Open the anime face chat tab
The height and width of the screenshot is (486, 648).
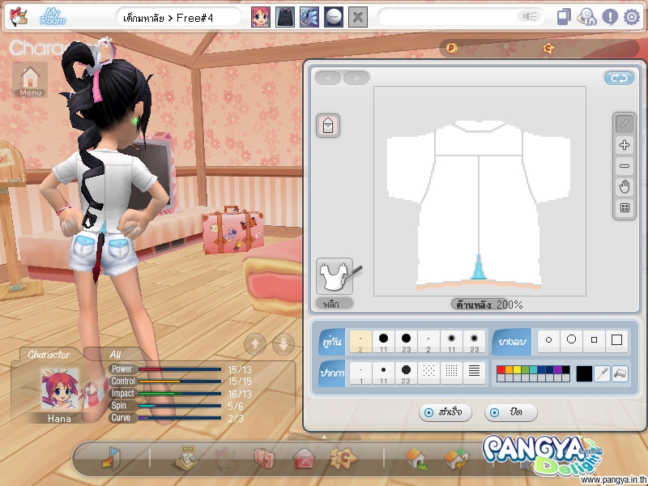pyautogui.click(x=261, y=17)
